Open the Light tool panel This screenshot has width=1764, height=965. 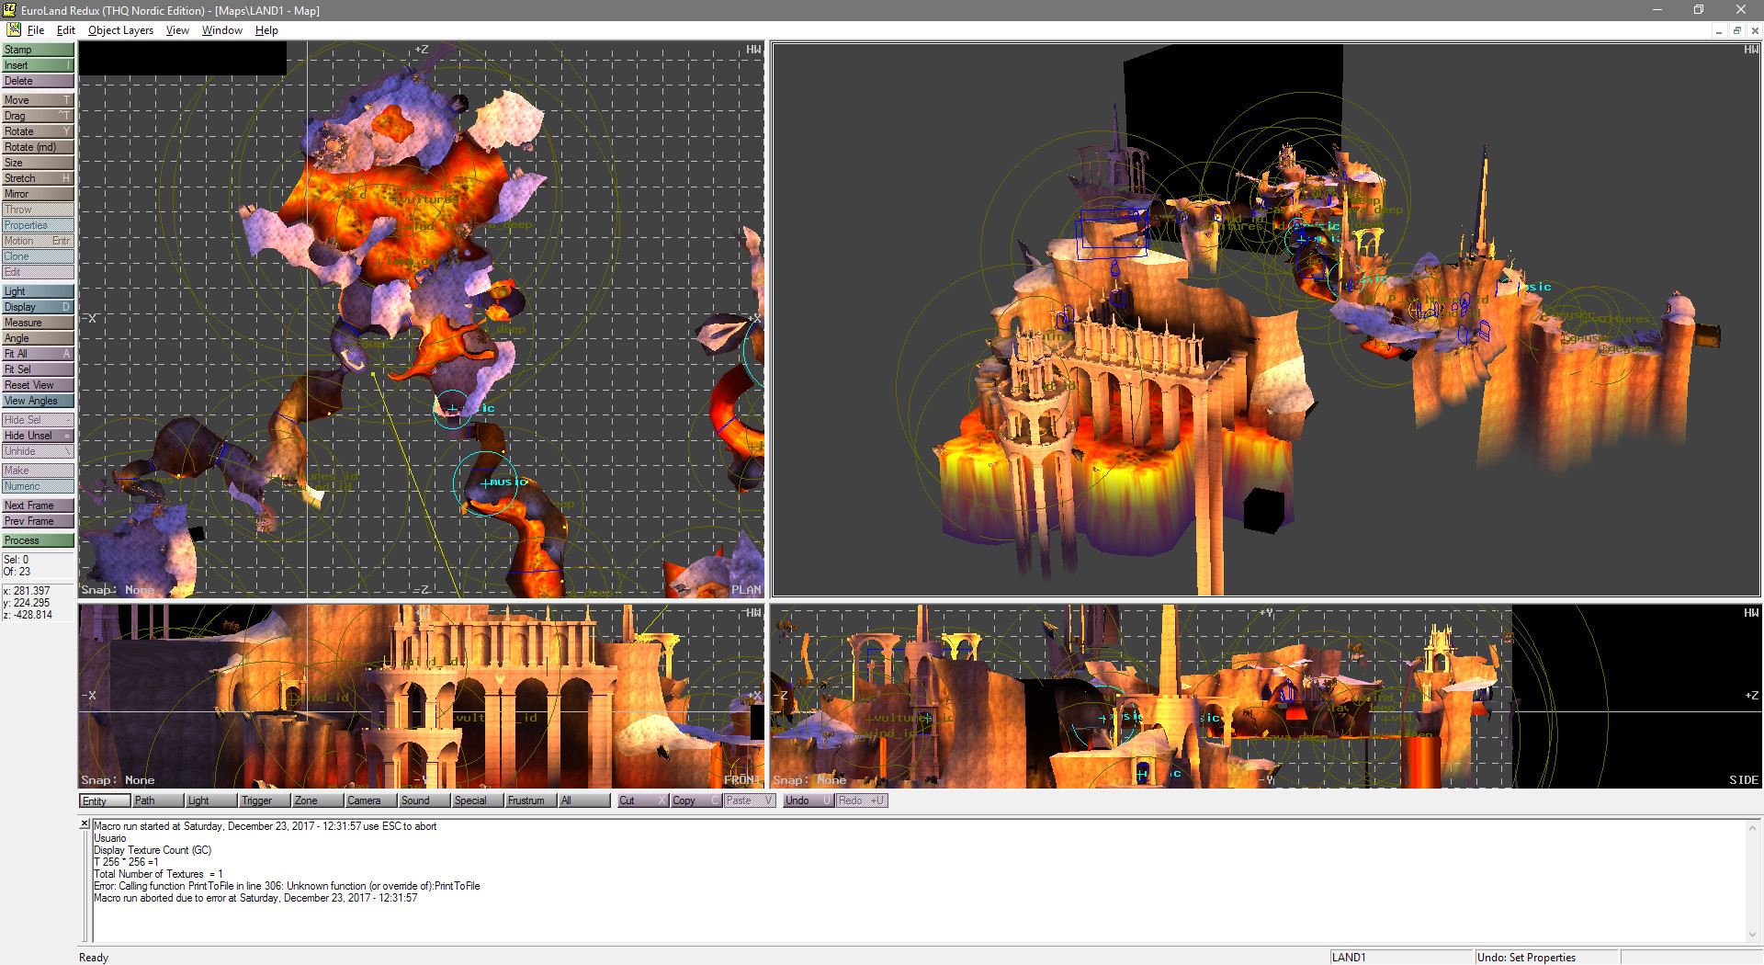tap(37, 290)
